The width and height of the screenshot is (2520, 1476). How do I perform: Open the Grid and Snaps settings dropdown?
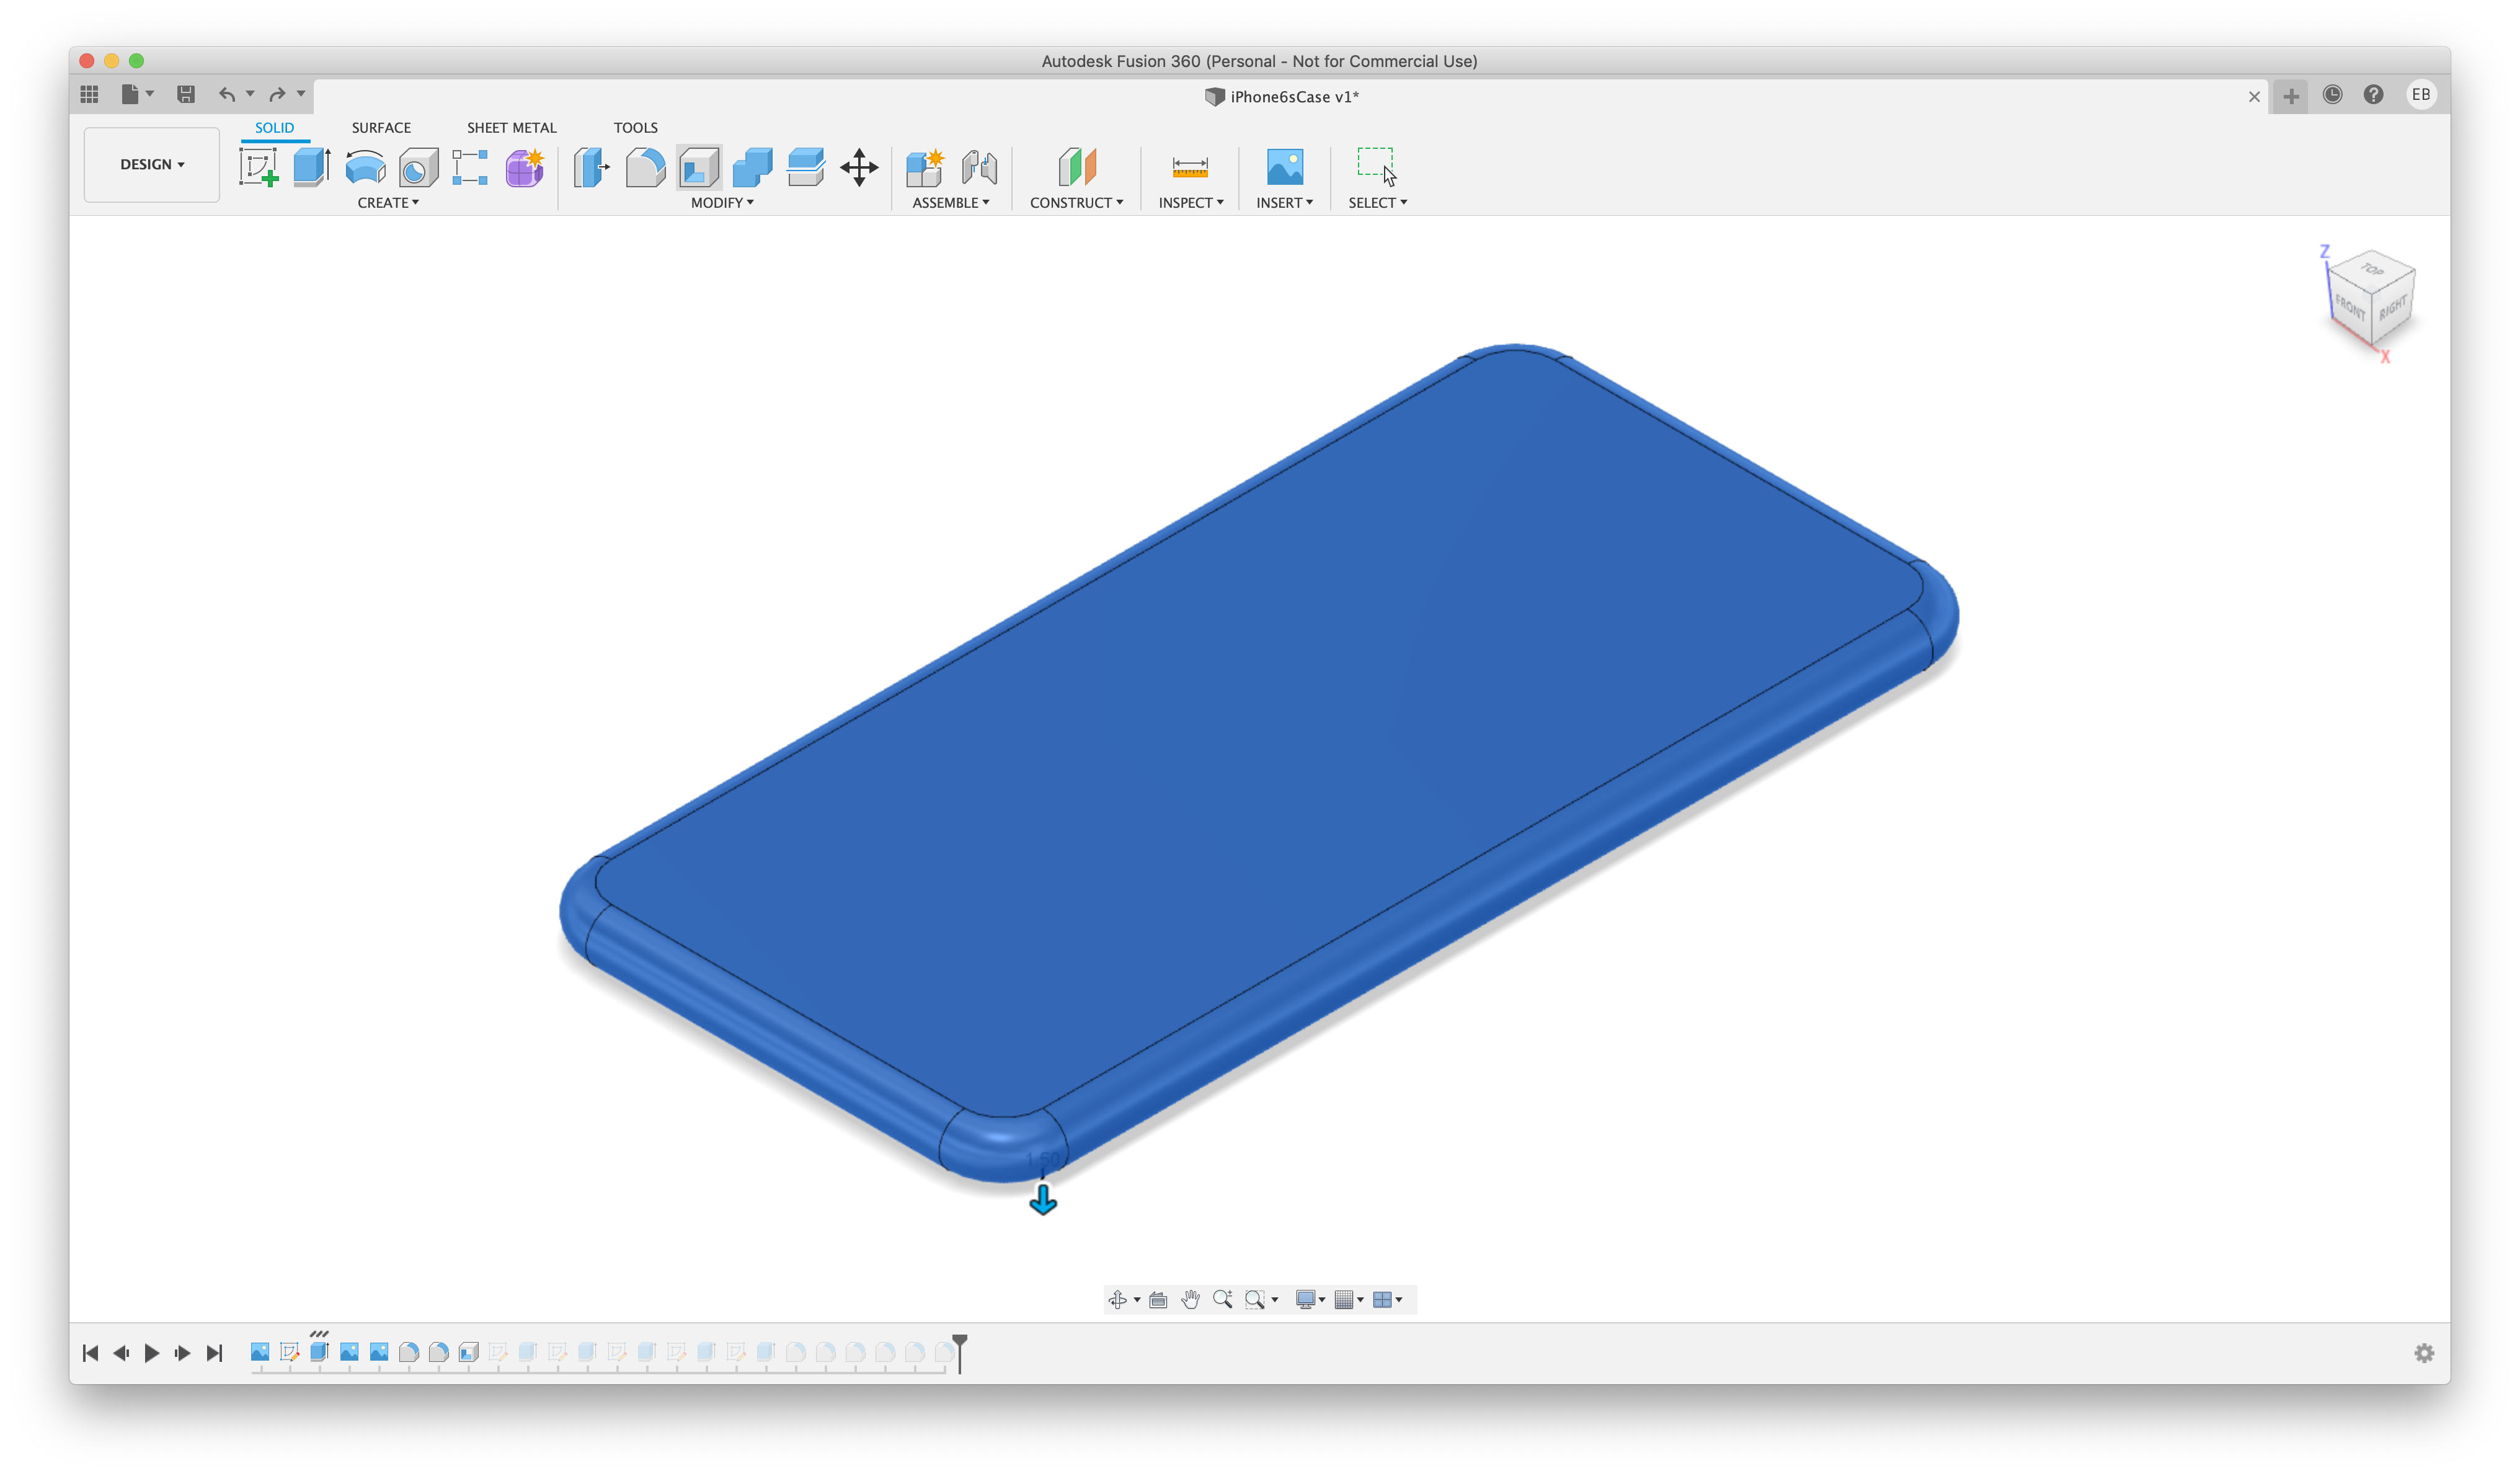(x=1349, y=1299)
